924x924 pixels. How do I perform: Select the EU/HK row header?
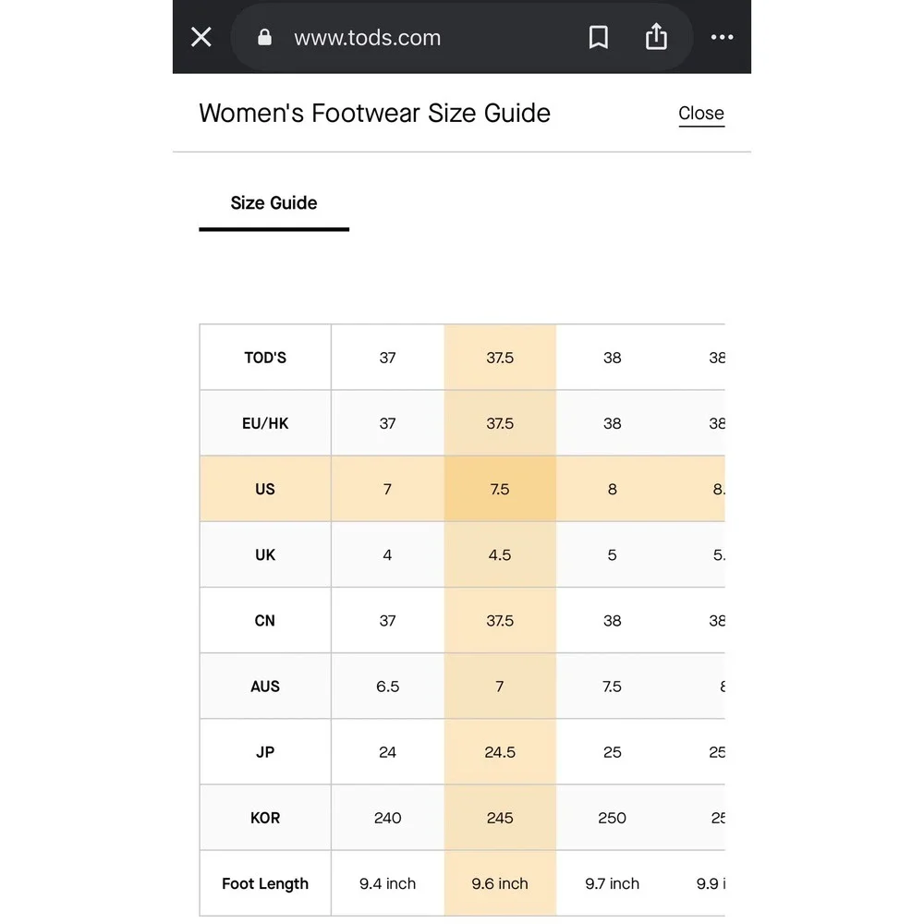pyautogui.click(x=265, y=423)
